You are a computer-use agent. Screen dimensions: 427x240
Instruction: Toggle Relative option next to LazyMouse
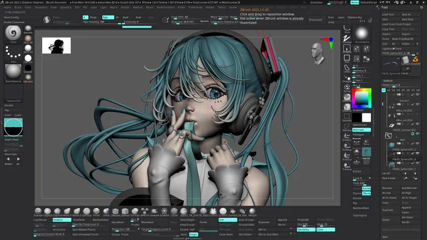click(x=62, y=219)
